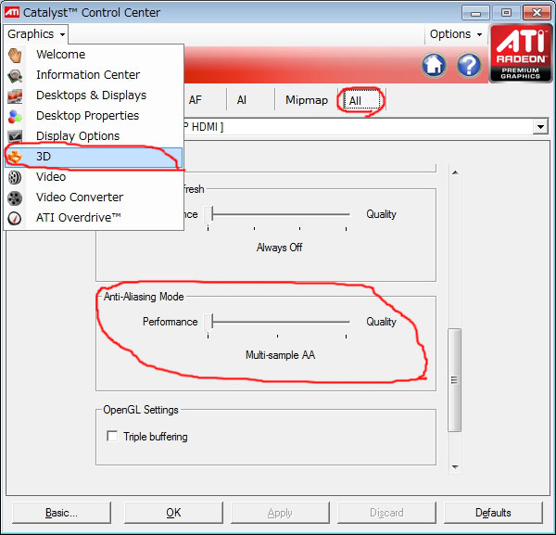Switch to the All tab
This screenshot has height=535, width=556.
[361, 100]
